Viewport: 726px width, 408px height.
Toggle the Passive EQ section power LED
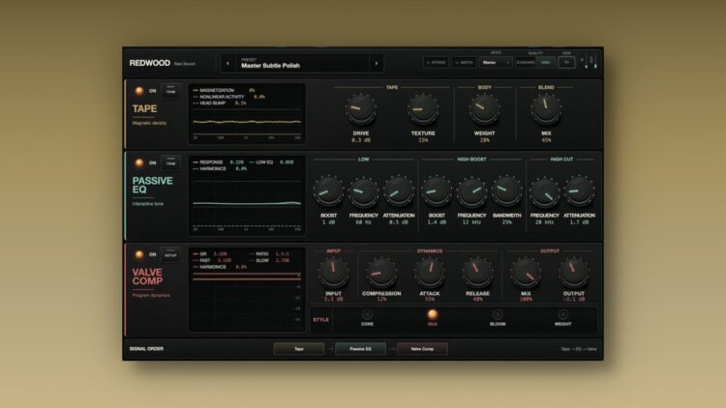coord(138,162)
